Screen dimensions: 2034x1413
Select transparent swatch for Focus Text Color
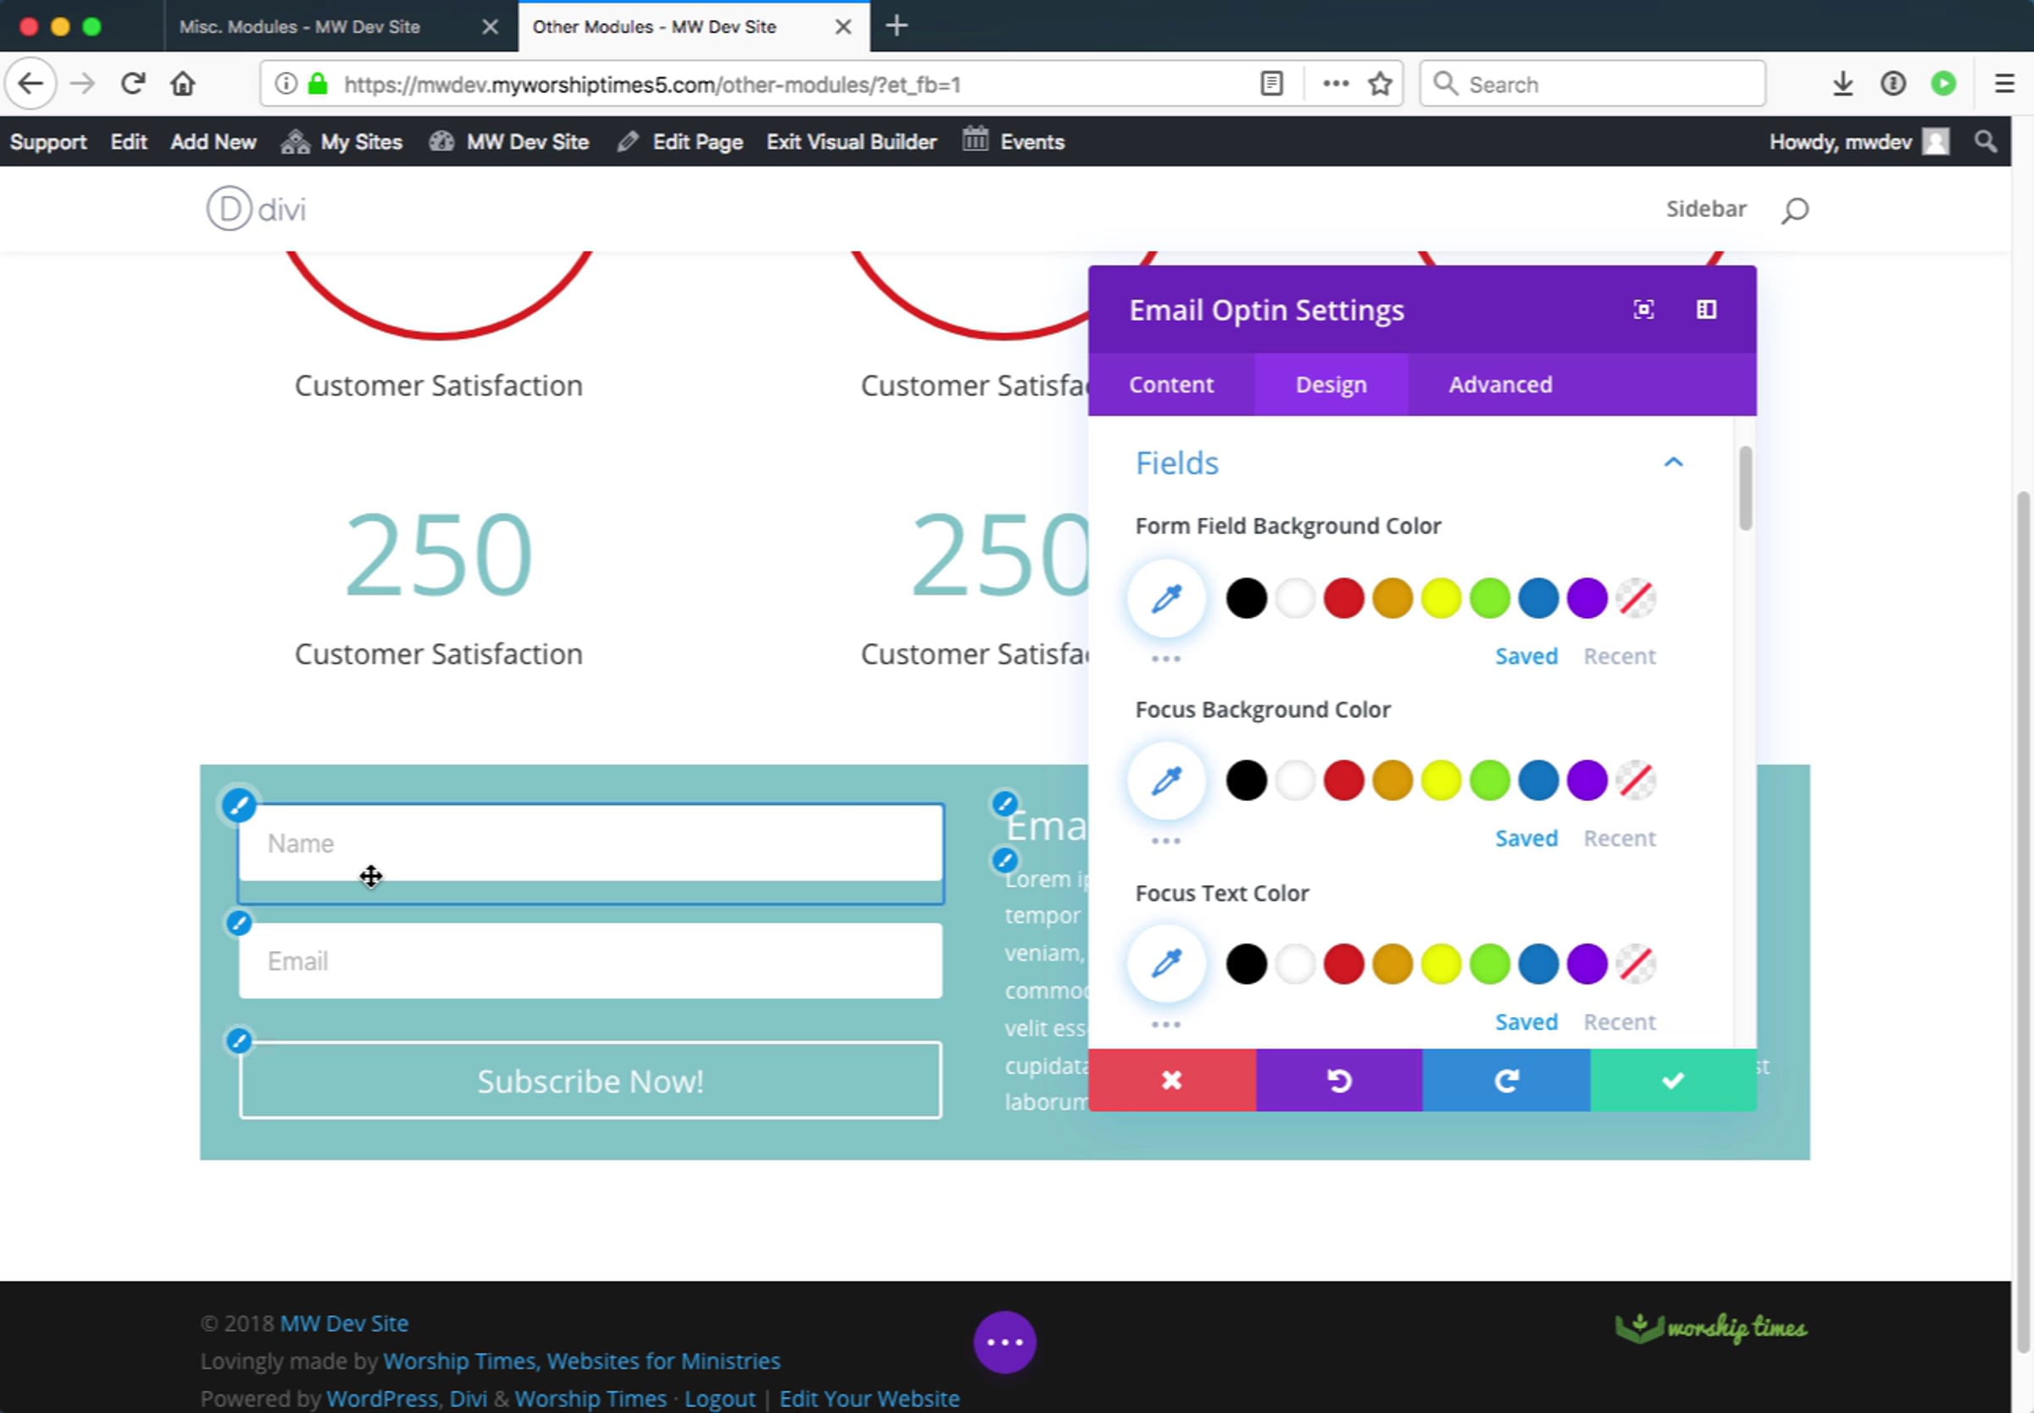click(x=1636, y=963)
